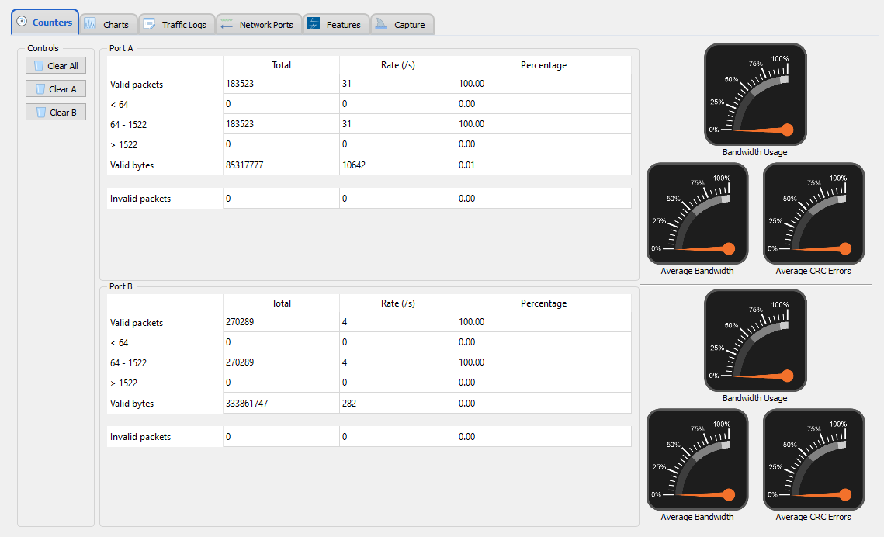884x537 pixels.
Task: Click the clock icon on the Counters tab
Action: point(20,23)
